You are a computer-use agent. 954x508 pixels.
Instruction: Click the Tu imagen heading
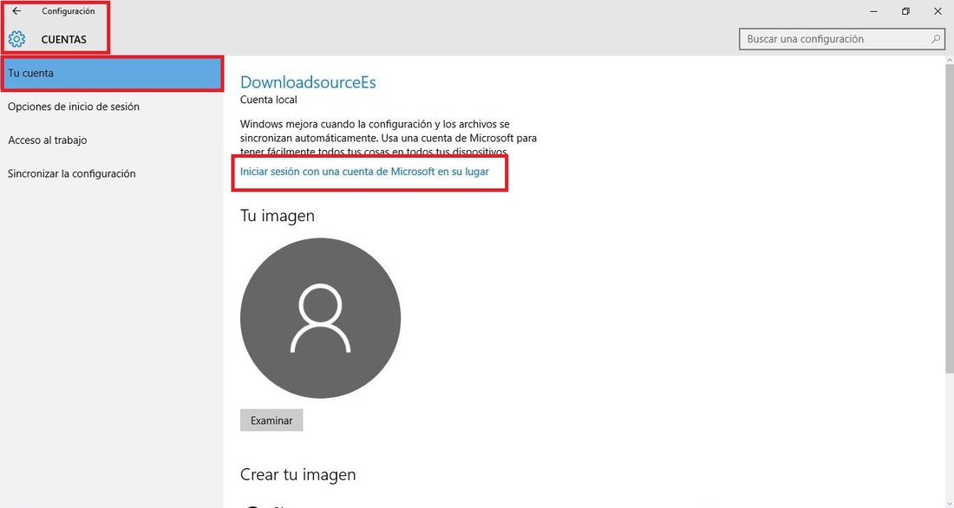point(278,215)
